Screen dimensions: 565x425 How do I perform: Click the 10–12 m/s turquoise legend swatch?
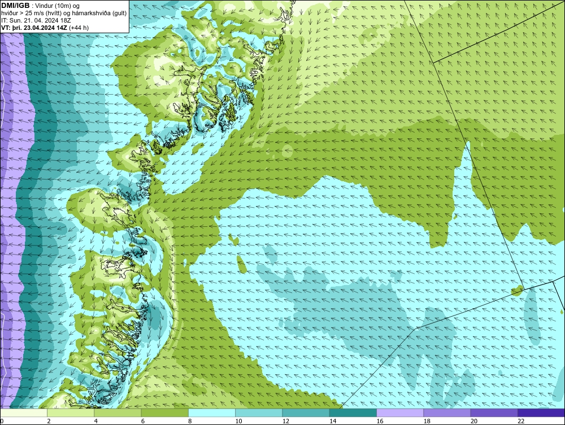click(x=259, y=413)
